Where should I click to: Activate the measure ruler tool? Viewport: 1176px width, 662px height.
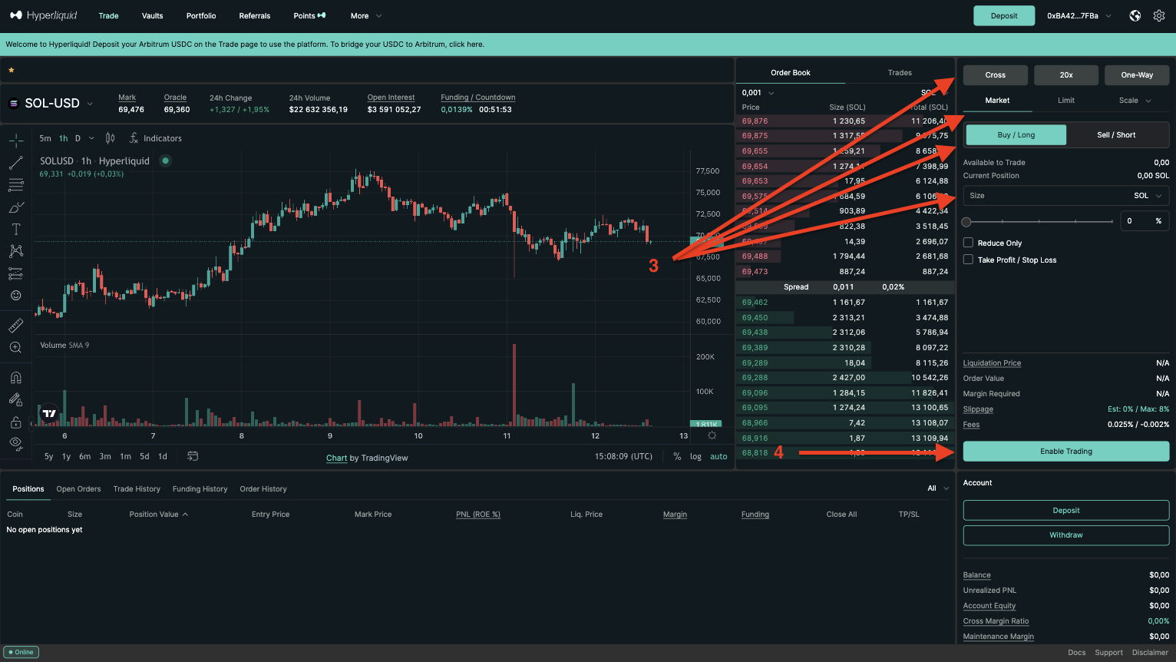point(15,324)
